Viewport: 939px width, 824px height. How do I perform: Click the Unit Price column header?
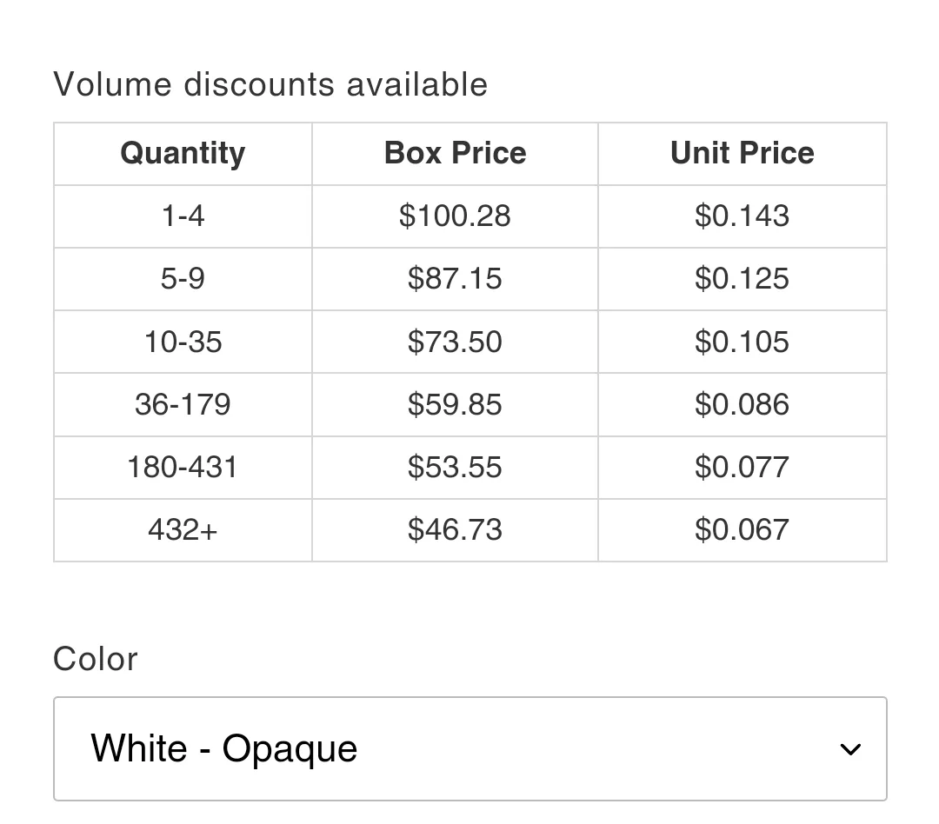(742, 153)
